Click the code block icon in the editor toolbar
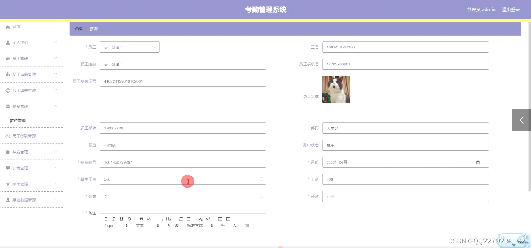 point(149,219)
